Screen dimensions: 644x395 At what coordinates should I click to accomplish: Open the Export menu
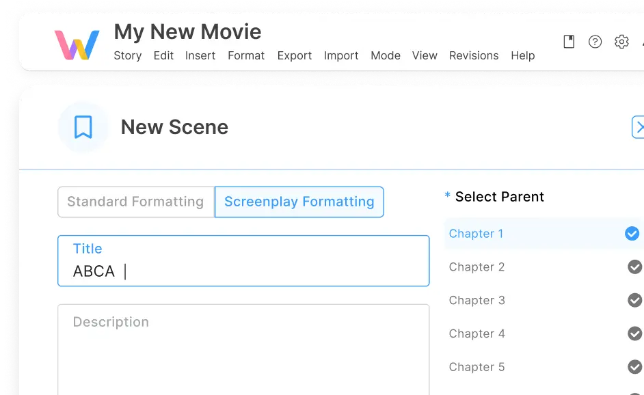294,55
